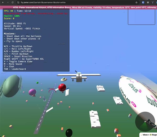Click the 'Time: 12:14' text
The width and height of the screenshot is (157, 137).
24,11
